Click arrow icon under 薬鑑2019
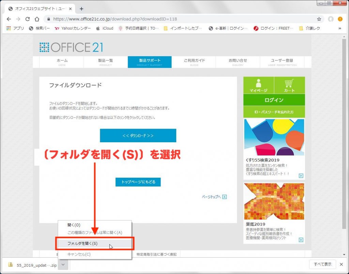The width and height of the screenshot is (349, 274). 301,240
